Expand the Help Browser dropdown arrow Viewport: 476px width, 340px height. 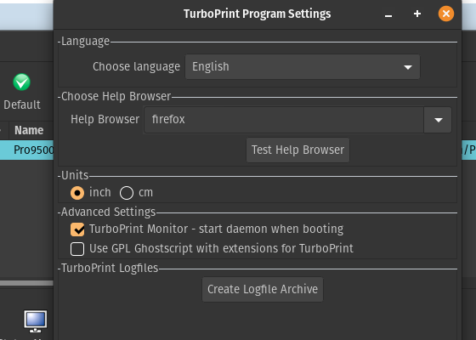pyautogui.click(x=438, y=120)
